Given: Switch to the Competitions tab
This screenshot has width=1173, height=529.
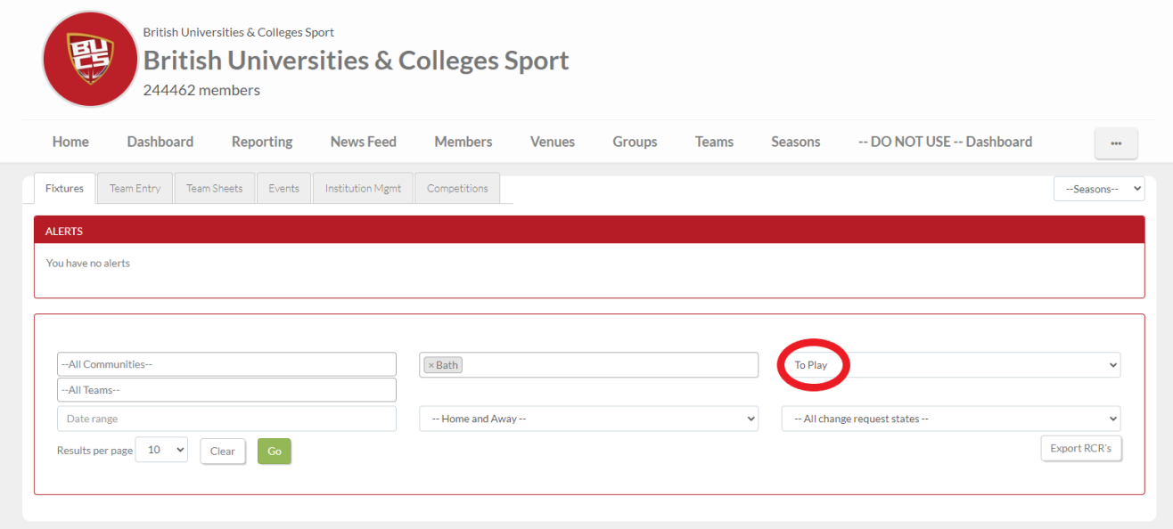Looking at the screenshot, I should (x=457, y=189).
